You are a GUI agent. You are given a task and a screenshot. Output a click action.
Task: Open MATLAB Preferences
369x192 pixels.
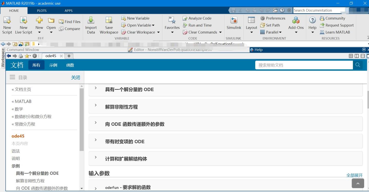click(x=273, y=18)
